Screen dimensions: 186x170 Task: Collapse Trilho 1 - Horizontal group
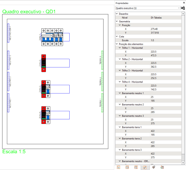[120, 48]
